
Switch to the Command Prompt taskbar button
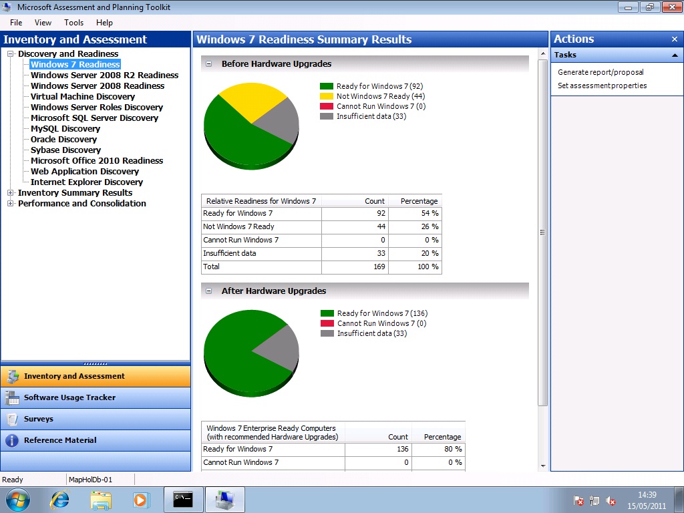click(183, 500)
